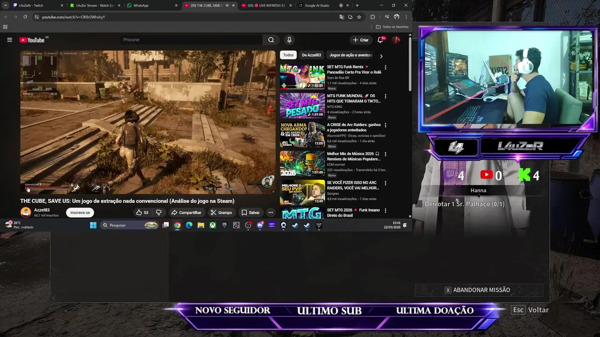Open Microsoft Edge from the taskbar
The image size is (600, 337).
[189, 226]
